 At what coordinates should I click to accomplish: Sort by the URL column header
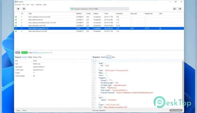click(x=30, y=14)
